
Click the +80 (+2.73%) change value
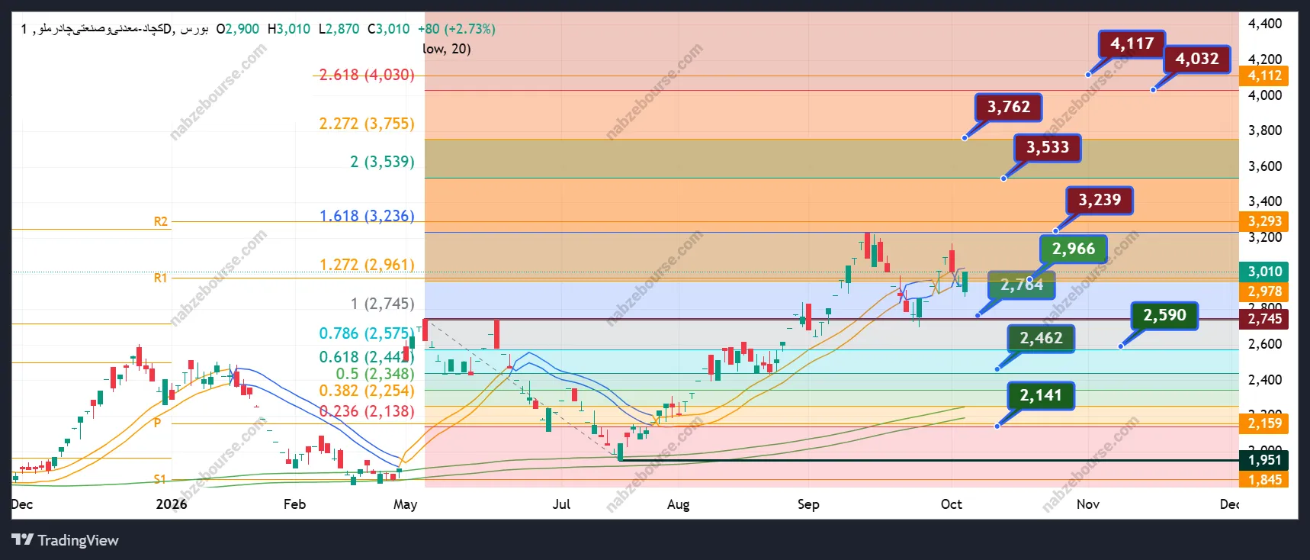click(x=457, y=29)
